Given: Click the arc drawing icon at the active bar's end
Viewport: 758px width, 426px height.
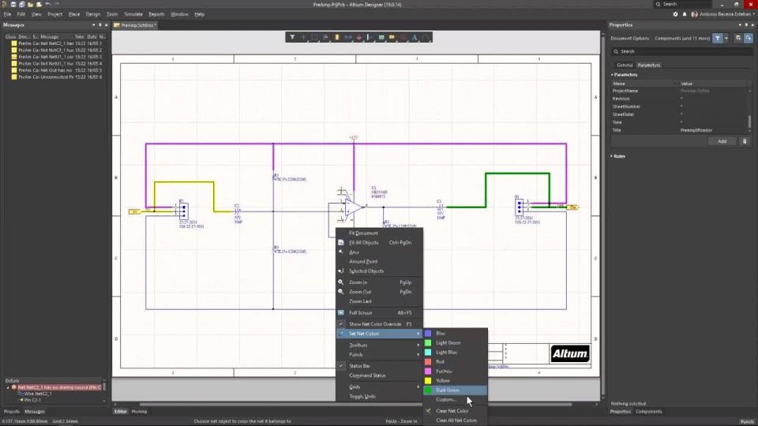Looking at the screenshot, I should (426, 37).
